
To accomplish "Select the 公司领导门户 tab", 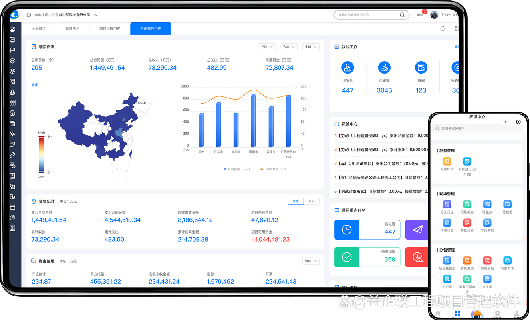I will coord(151,29).
